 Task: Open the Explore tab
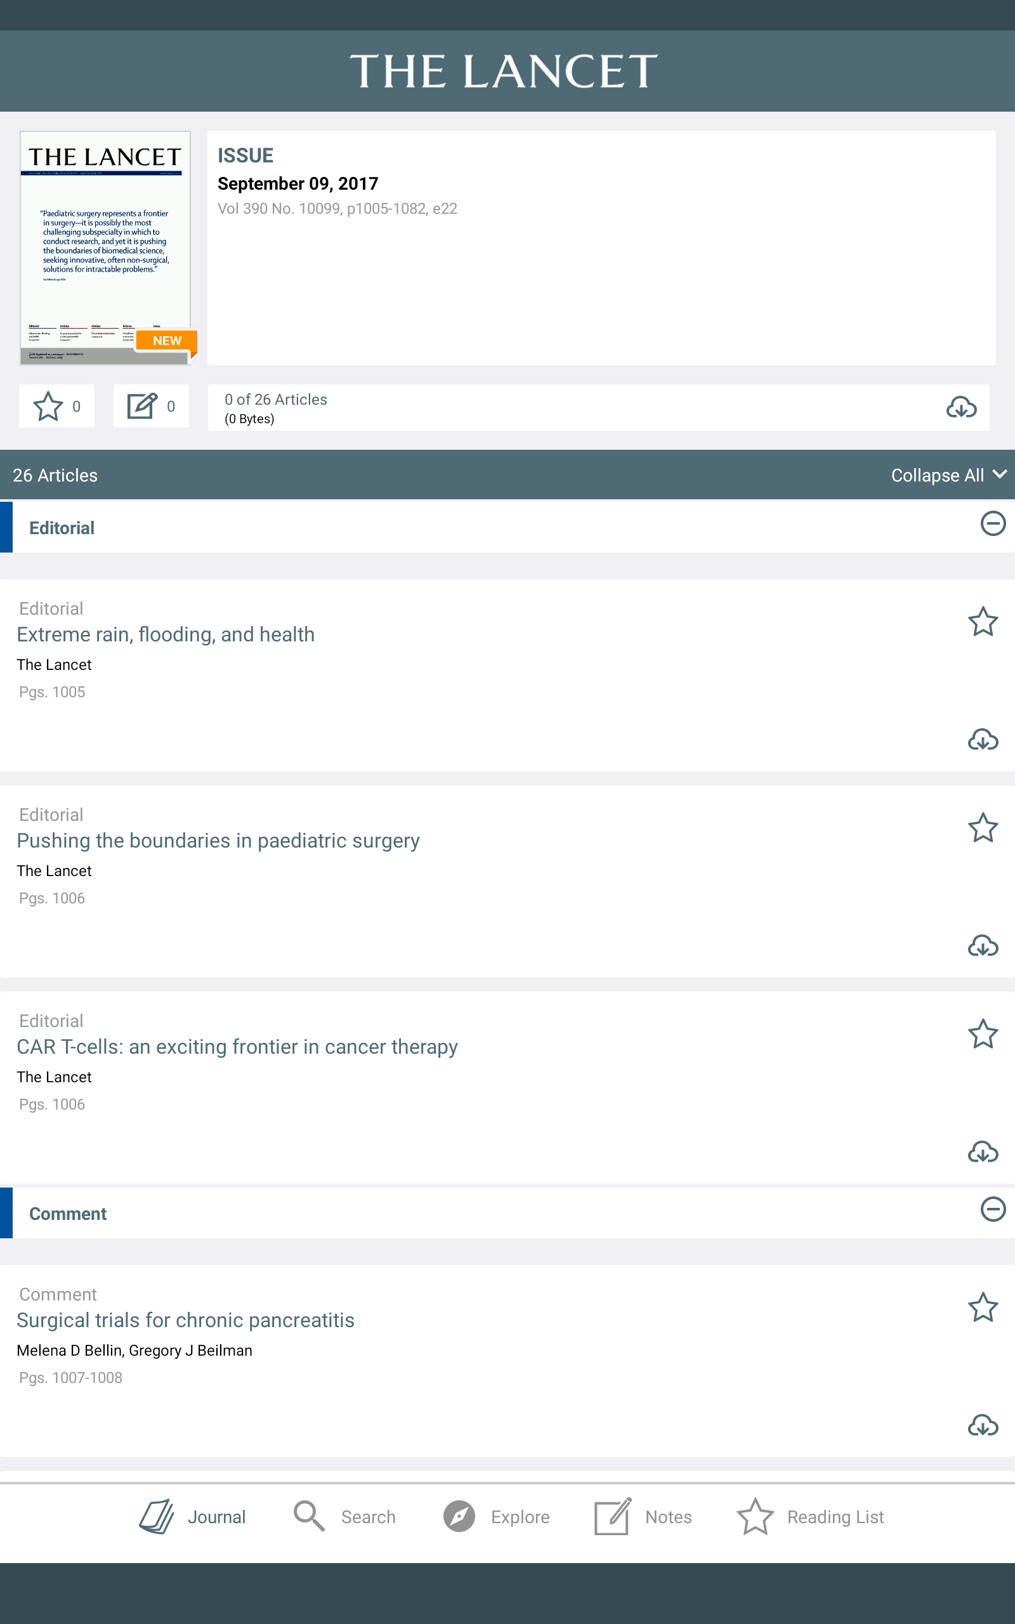496,1517
